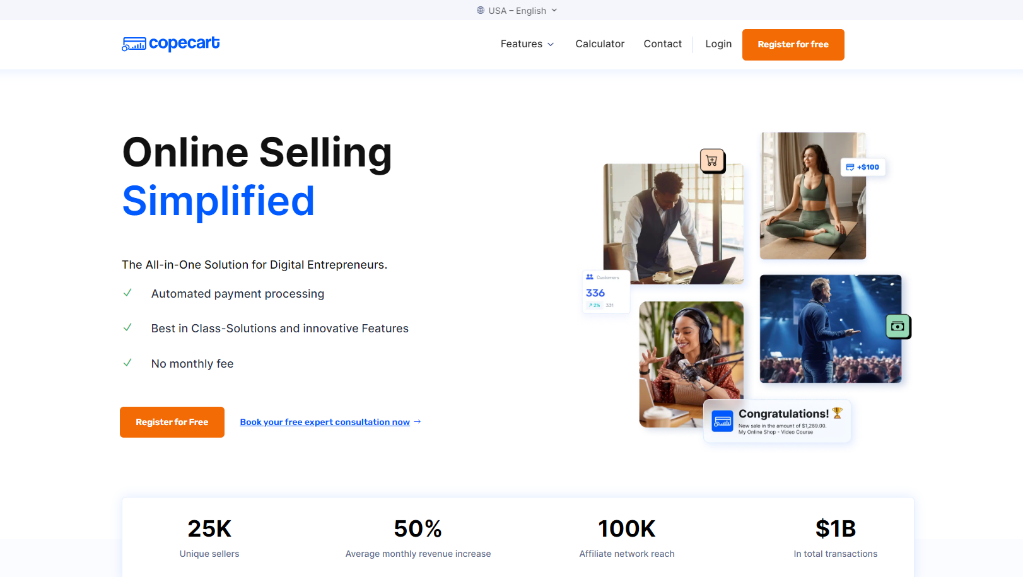
Task: Click the arrow icon after the consultation link
Action: 417,421
